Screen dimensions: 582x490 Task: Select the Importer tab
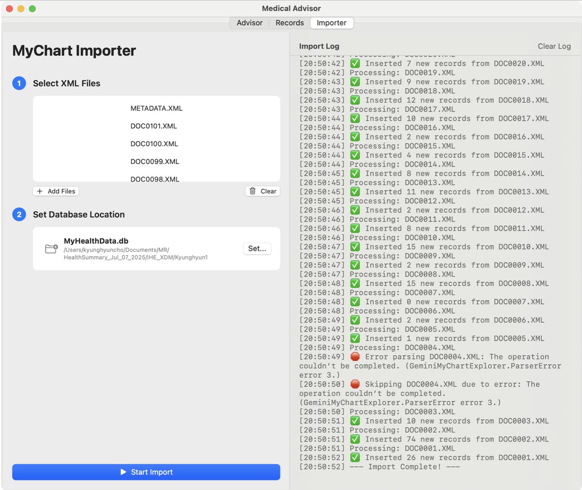332,23
